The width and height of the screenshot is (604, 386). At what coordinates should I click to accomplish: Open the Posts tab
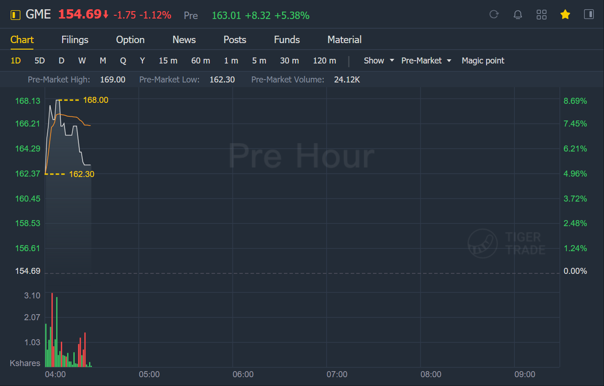(x=235, y=40)
